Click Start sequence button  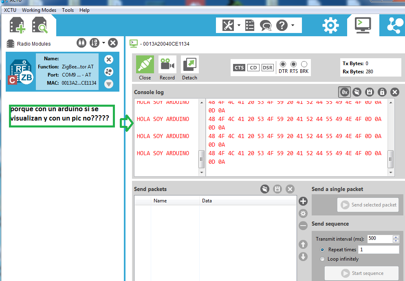coord(362,273)
